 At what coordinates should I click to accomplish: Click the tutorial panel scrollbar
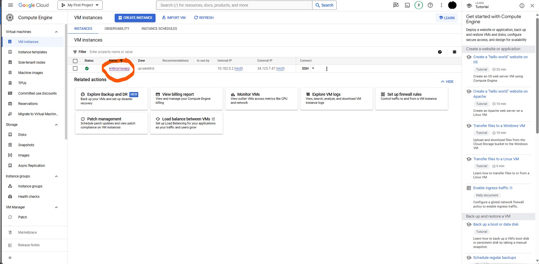(x=537, y=76)
